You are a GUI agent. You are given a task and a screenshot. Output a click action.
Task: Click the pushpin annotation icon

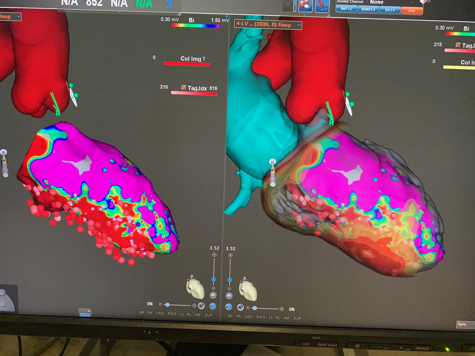click(x=322, y=5)
